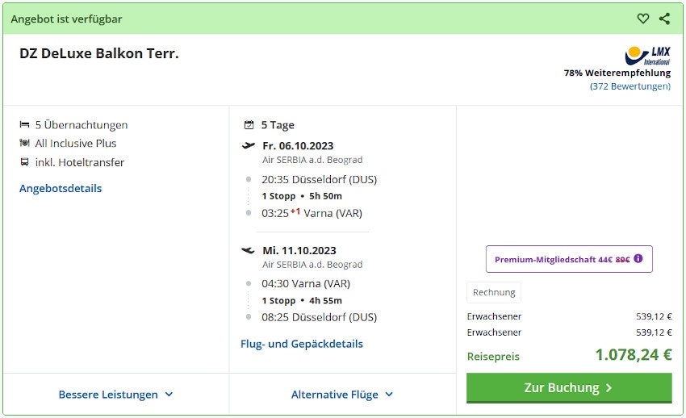Click the heart favorite icon

[x=642, y=19]
